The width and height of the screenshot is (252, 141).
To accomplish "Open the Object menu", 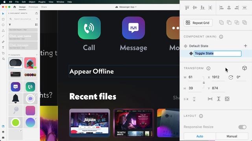I will pos(32,2).
